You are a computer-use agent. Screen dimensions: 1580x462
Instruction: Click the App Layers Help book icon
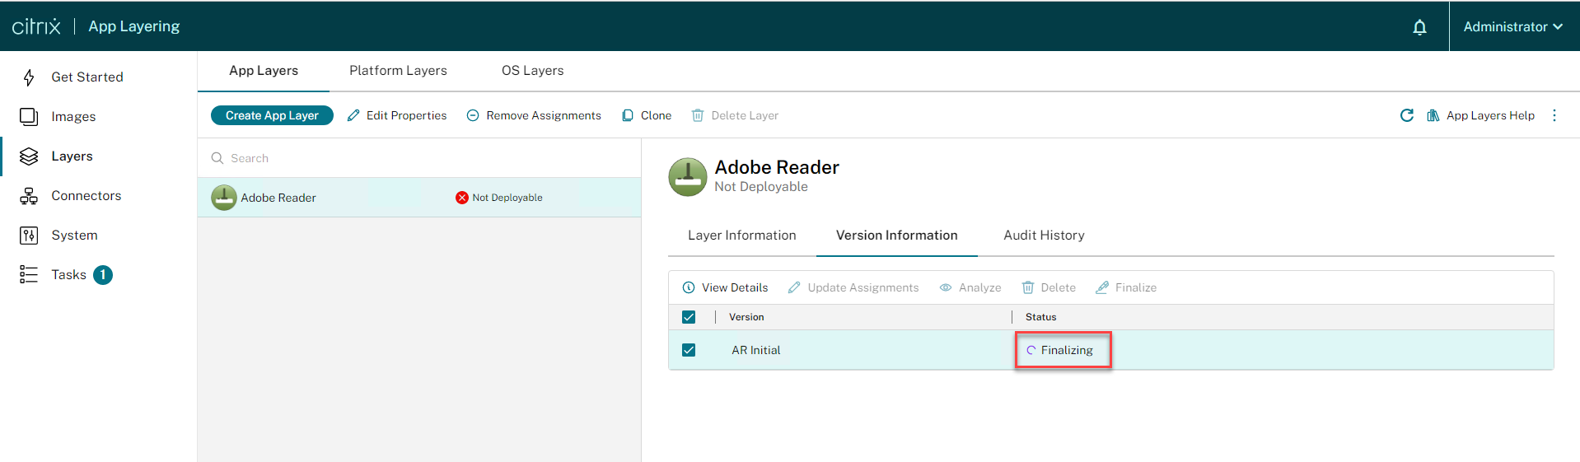point(1433,115)
